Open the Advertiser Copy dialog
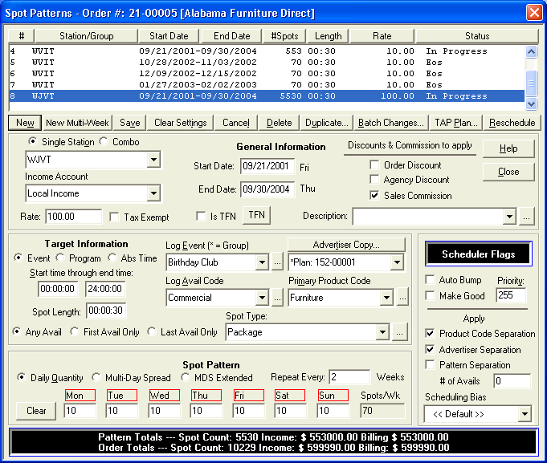The height and width of the screenshot is (463, 547). pos(346,245)
